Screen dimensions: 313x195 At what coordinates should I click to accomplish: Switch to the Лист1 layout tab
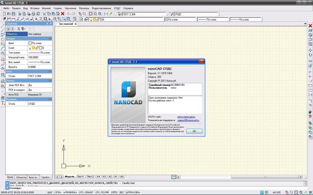coord(81,177)
